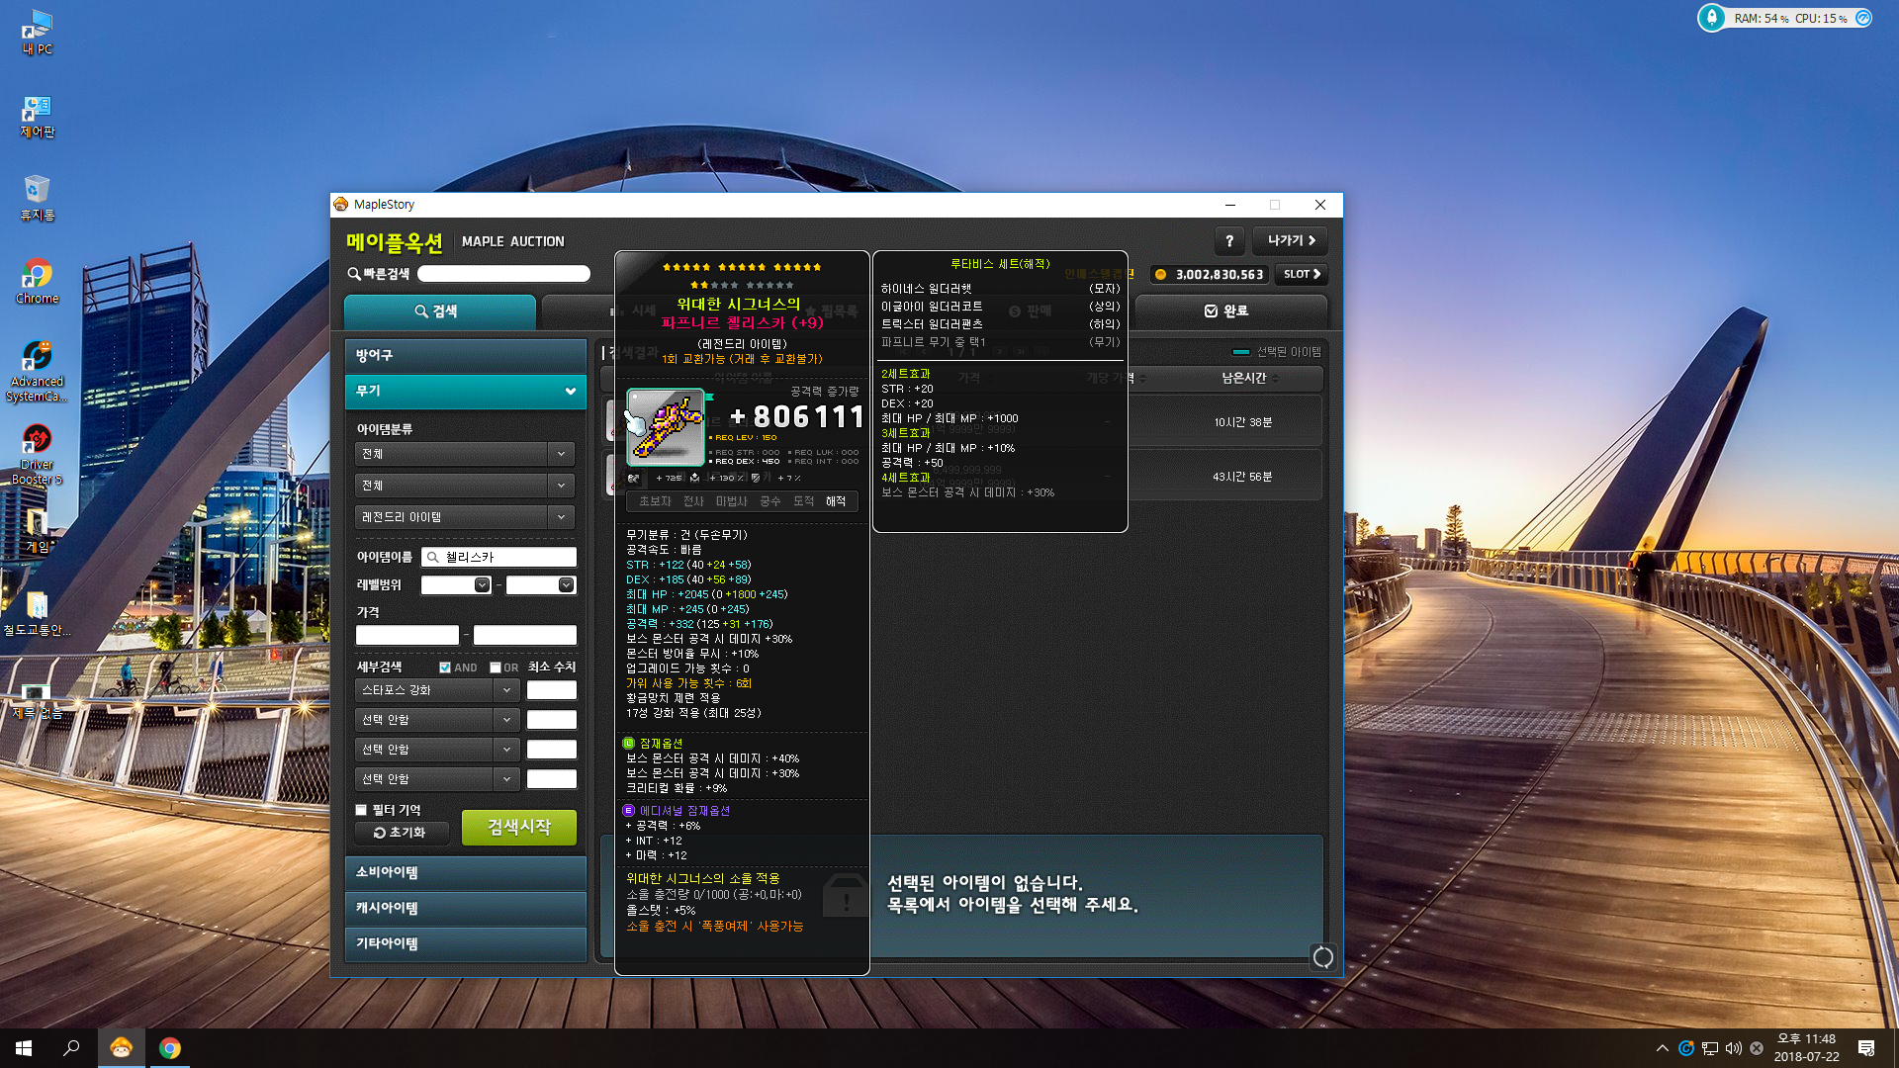
Task: Open the MapleStory auction help question mark
Action: 1229,241
